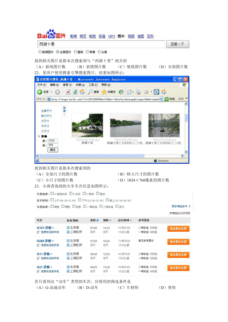Check the T-特快 filter box
This screenshot has height=322, width=228.
[x=84, y=194]
